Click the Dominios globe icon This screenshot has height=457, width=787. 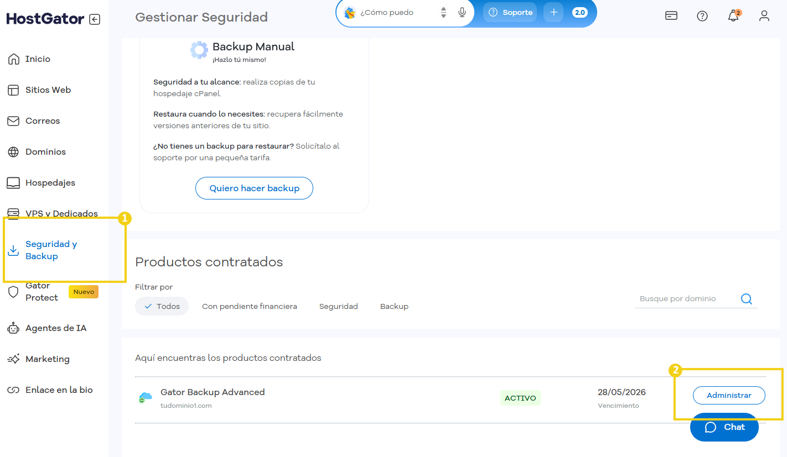(x=13, y=152)
